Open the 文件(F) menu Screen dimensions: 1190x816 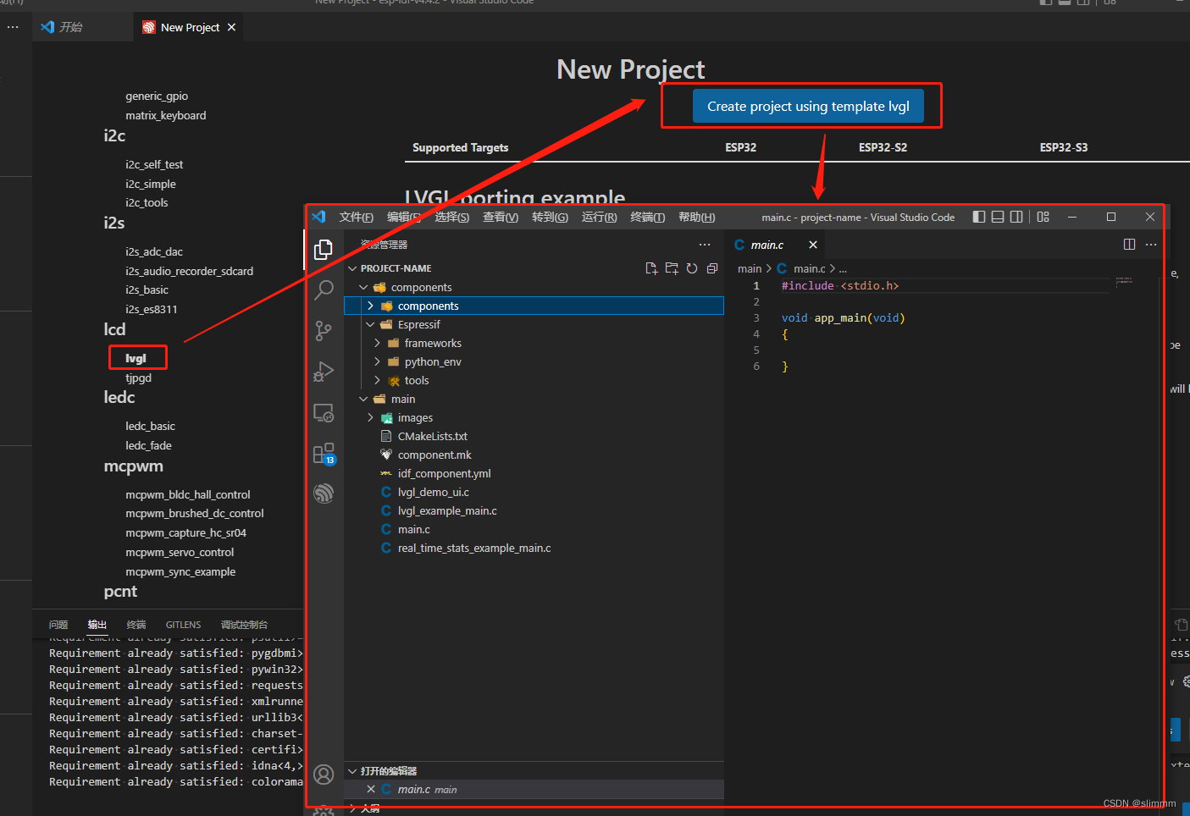click(x=356, y=218)
